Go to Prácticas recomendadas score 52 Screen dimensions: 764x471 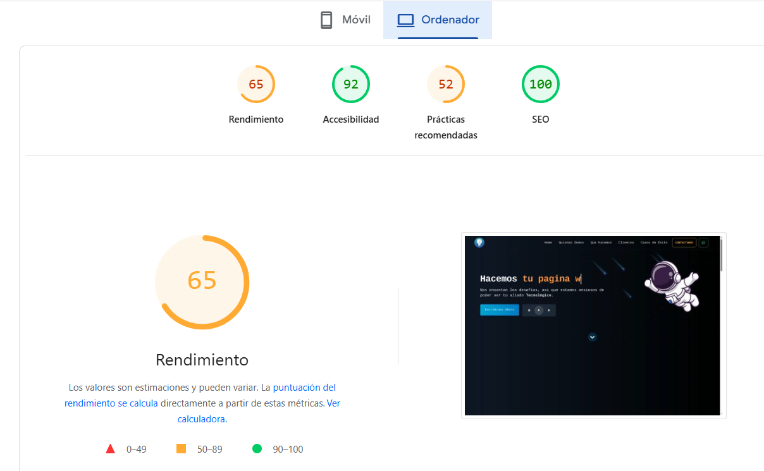point(446,85)
